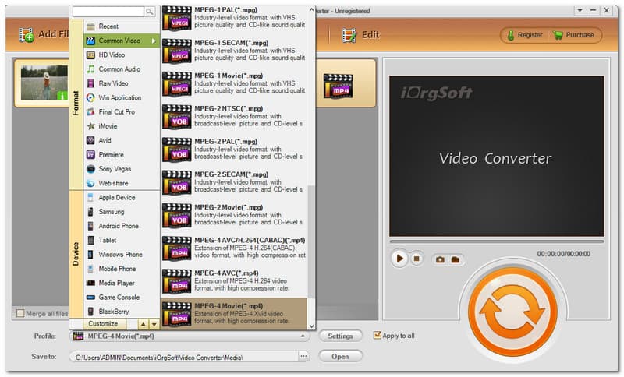The width and height of the screenshot is (624, 377).
Task: Toggle the Merge all files checkbox
Action: click(20, 313)
